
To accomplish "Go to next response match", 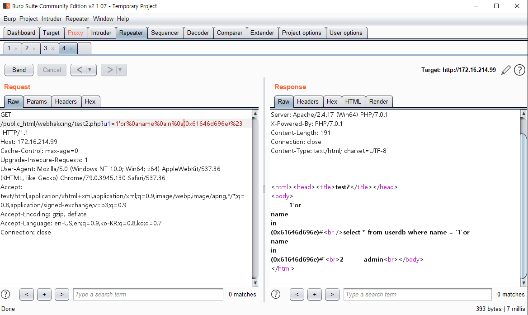I will pyautogui.click(x=332, y=295).
